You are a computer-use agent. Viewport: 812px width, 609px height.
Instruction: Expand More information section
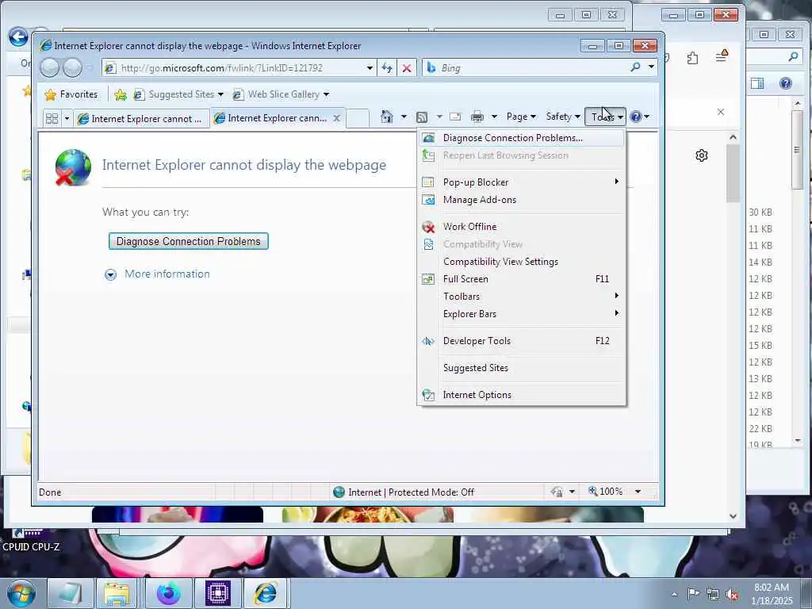coord(110,274)
